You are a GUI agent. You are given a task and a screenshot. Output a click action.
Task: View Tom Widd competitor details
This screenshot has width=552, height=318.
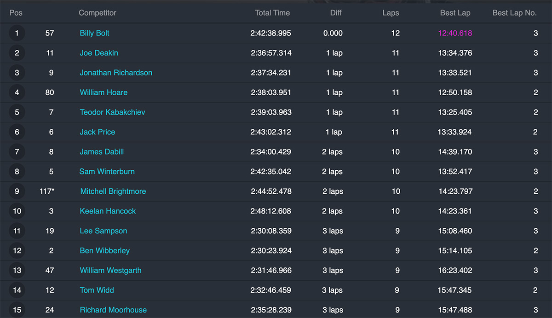point(97,290)
